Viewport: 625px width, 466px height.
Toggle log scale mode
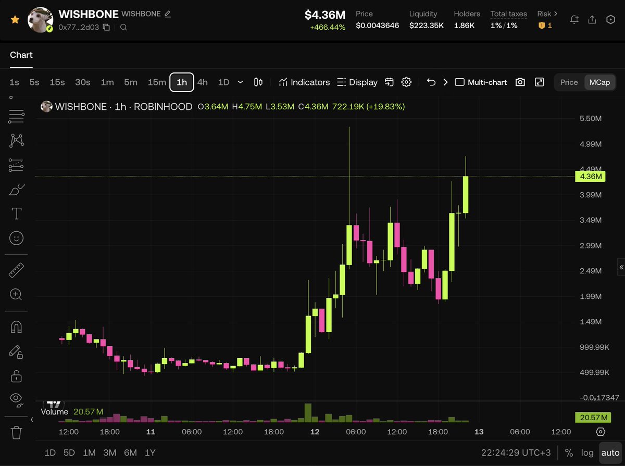587,453
